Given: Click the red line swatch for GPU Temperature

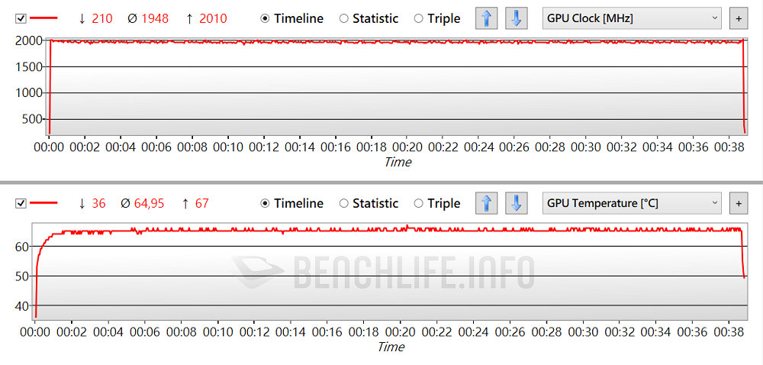Looking at the screenshot, I should click(x=43, y=203).
